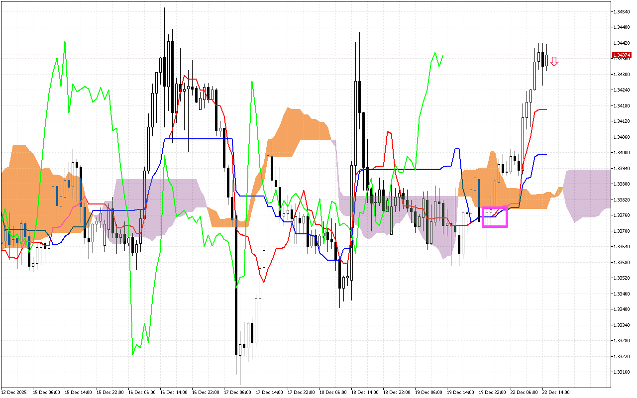This screenshot has width=637, height=398.
Task: Expand the 22 Dec 14:00 time label
Action: 556,392
